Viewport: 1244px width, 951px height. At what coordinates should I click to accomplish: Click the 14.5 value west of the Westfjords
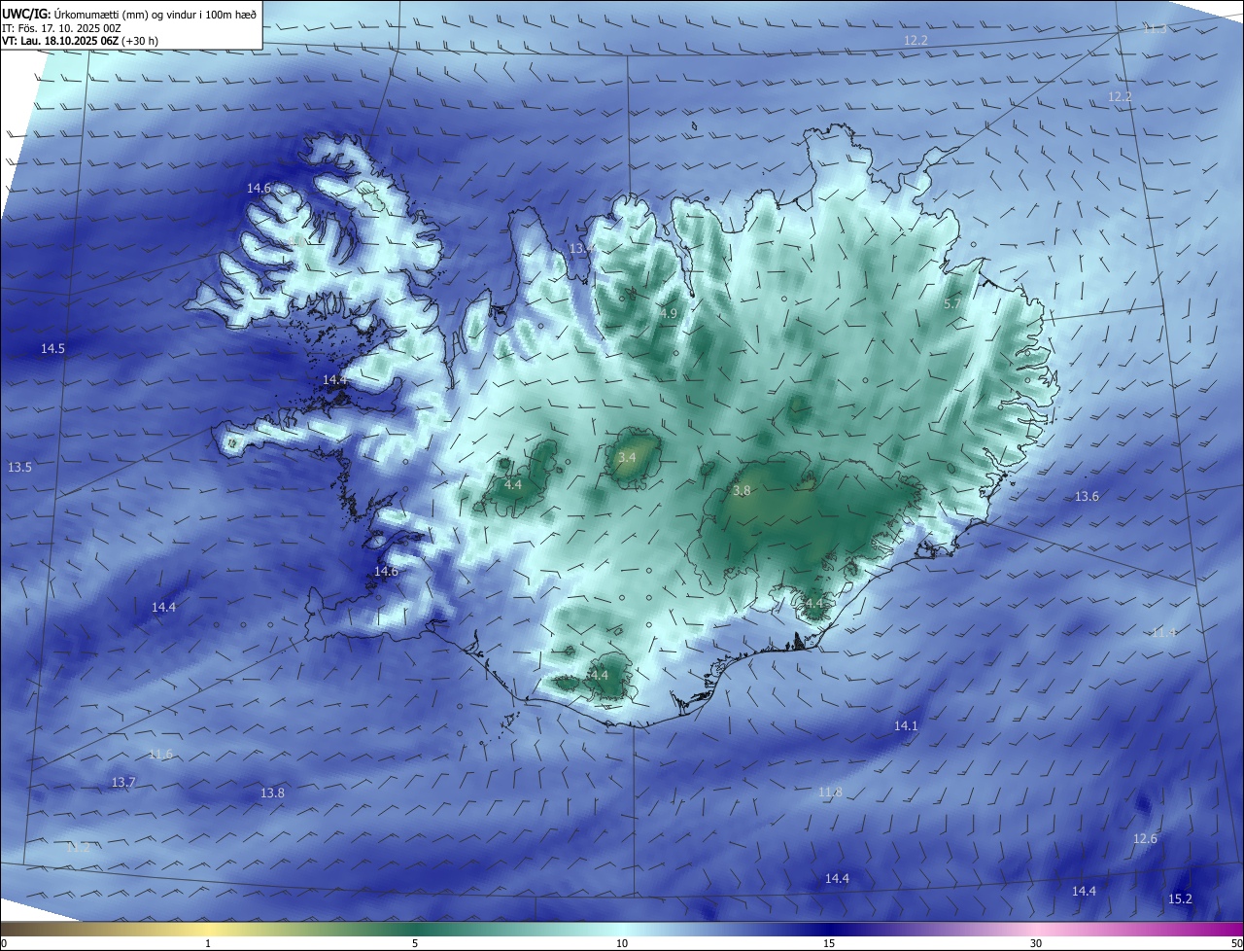pos(52,348)
